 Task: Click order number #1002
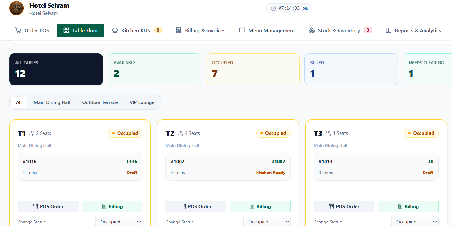[x=178, y=162]
